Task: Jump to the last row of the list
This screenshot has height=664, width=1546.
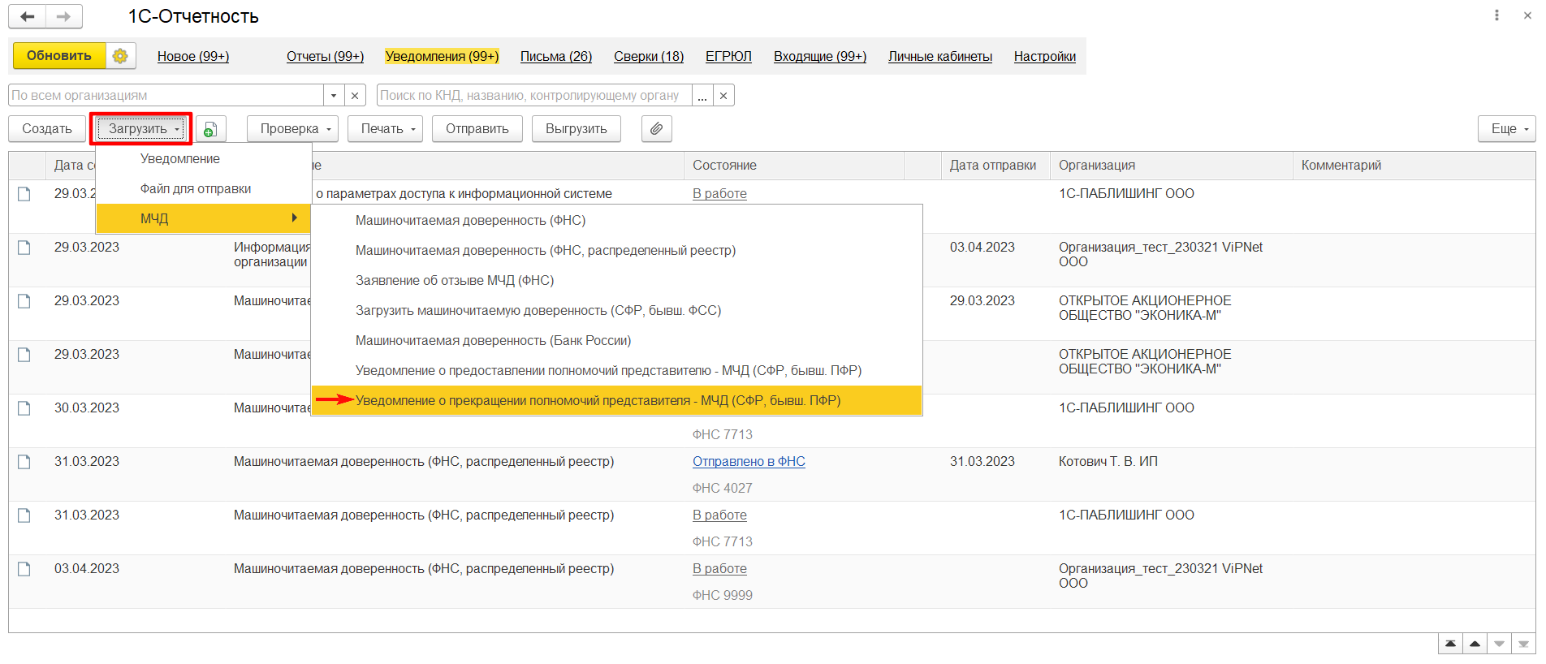Action: click(x=1523, y=644)
